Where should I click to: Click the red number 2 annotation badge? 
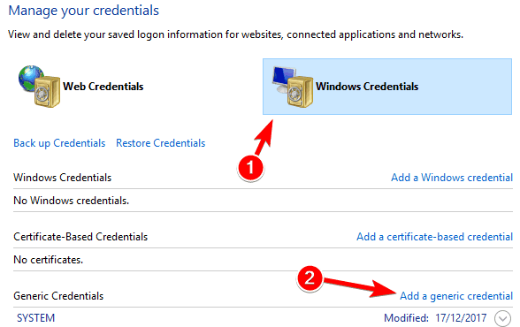pos(310,278)
